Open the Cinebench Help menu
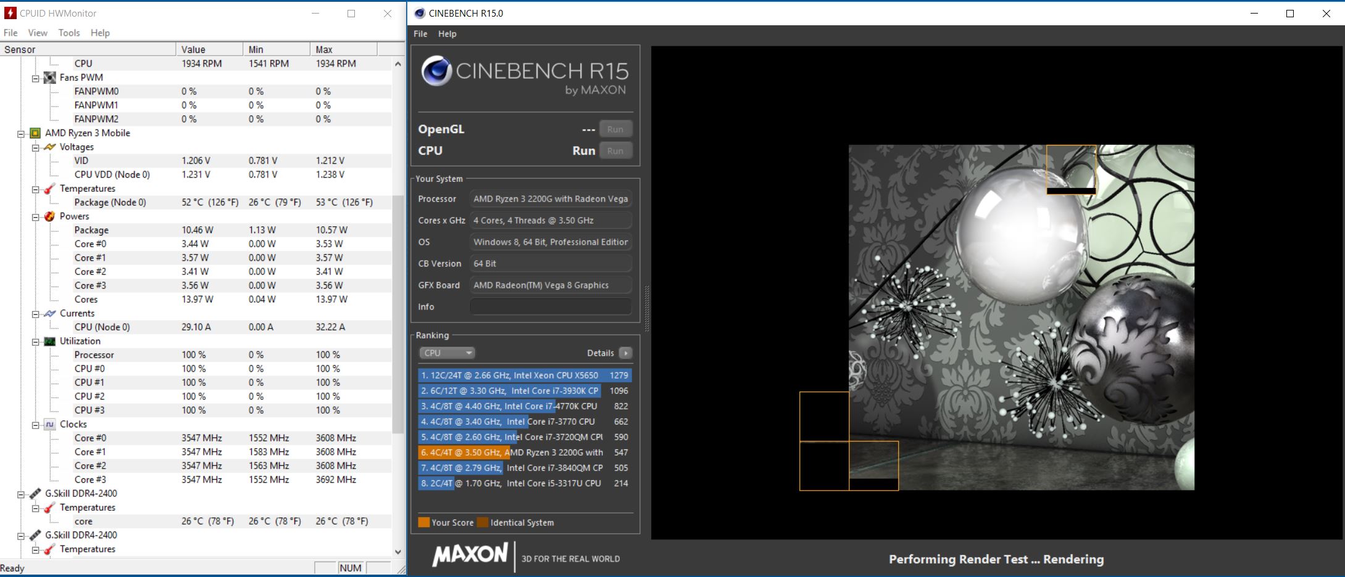 pyautogui.click(x=447, y=34)
